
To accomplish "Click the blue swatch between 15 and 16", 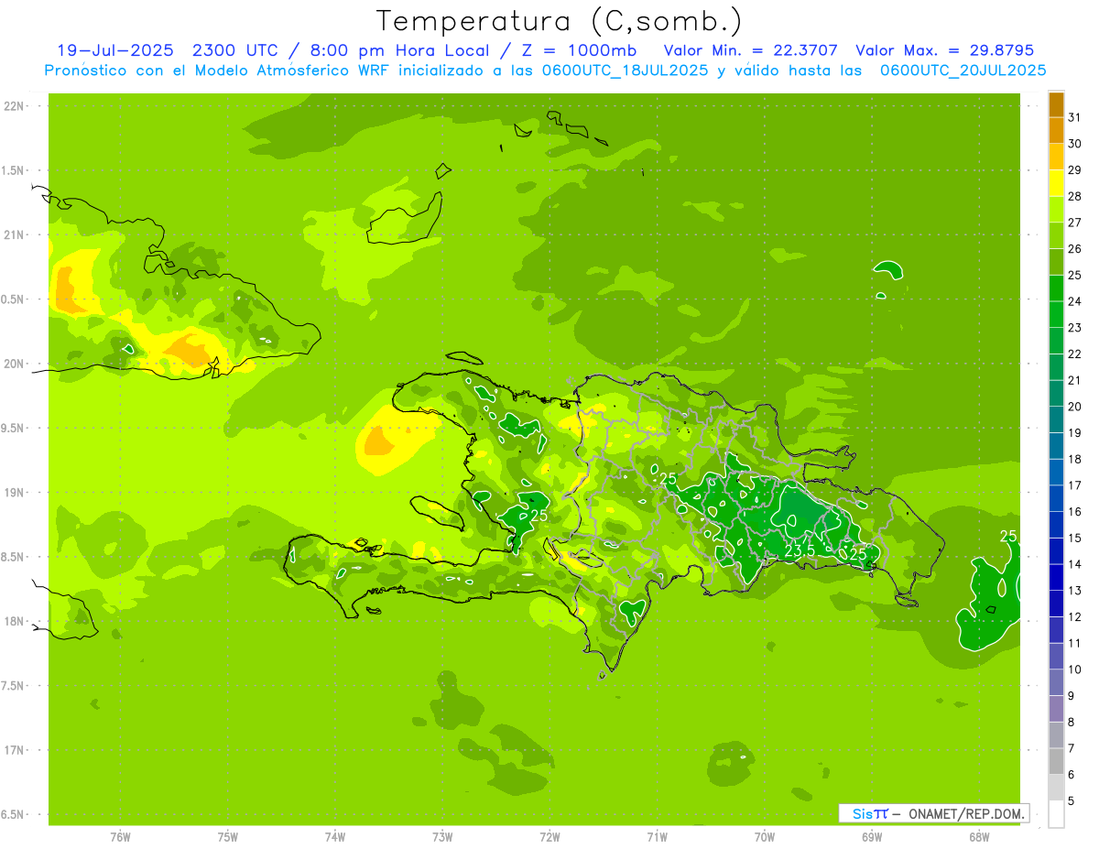I will click(x=1056, y=525).
